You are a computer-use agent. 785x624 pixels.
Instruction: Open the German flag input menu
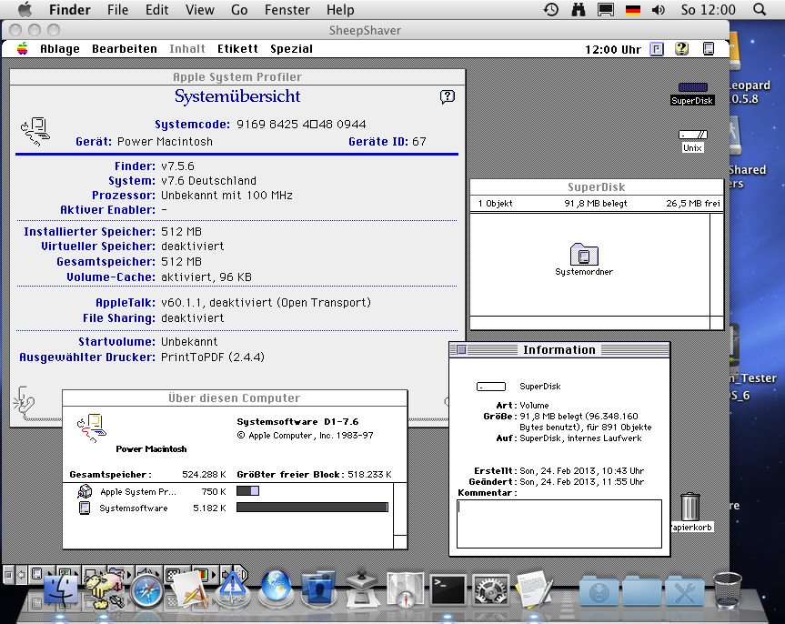coord(633,9)
